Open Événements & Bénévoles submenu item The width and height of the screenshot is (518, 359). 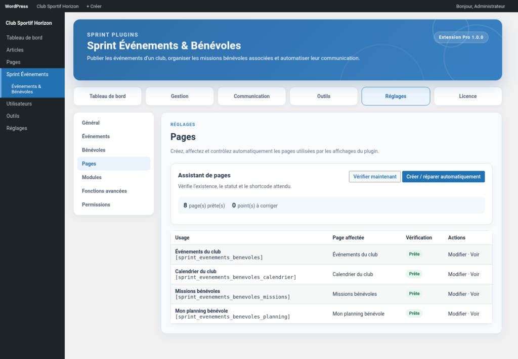click(x=32, y=89)
